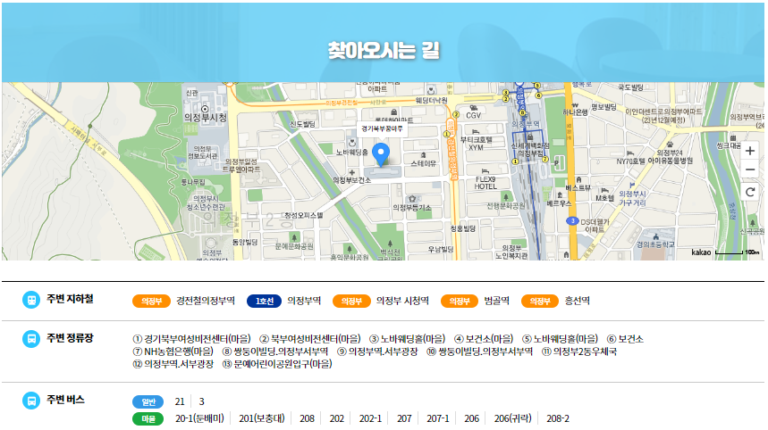Image resolution: width=768 pixels, height=430 pixels.
Task: Click the blue location pin on map
Action: click(382, 155)
